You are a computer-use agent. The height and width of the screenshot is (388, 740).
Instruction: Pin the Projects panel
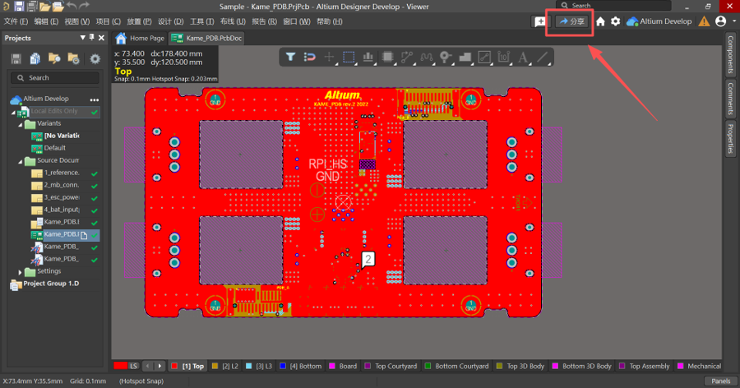(91, 37)
